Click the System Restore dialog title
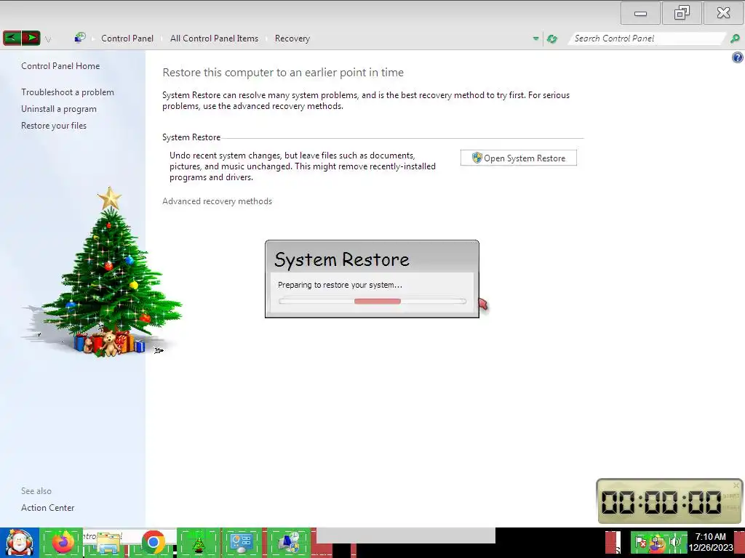Image resolution: width=745 pixels, height=558 pixels. tap(342, 259)
